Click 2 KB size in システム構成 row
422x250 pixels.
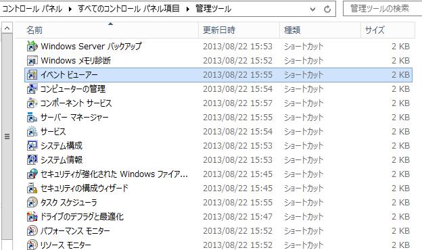(401, 146)
